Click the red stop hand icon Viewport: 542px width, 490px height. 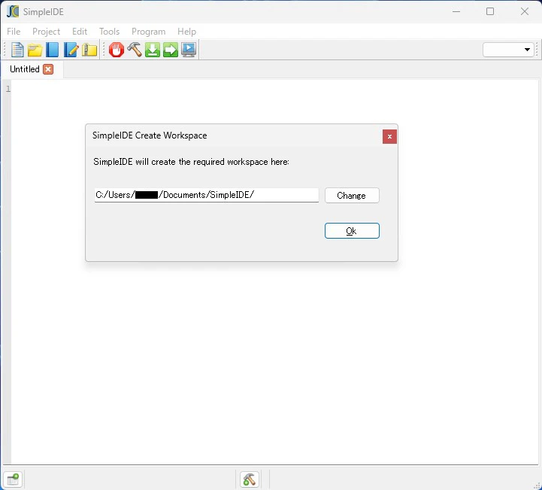point(116,50)
